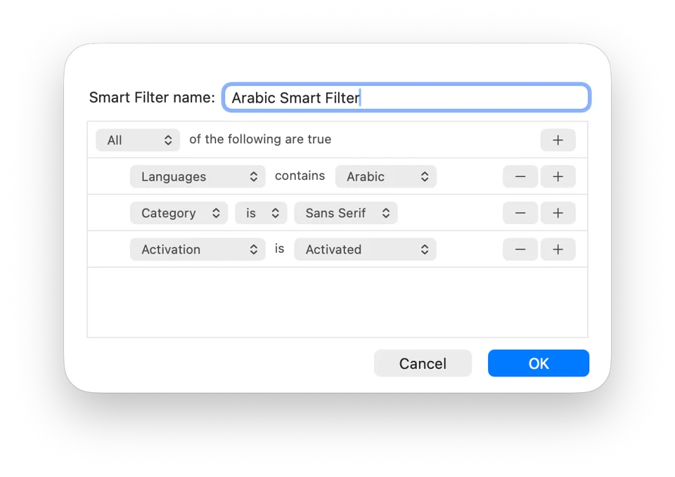Click the 'Smart Filter name:' label
This screenshot has width=675, height=477.
pos(152,98)
